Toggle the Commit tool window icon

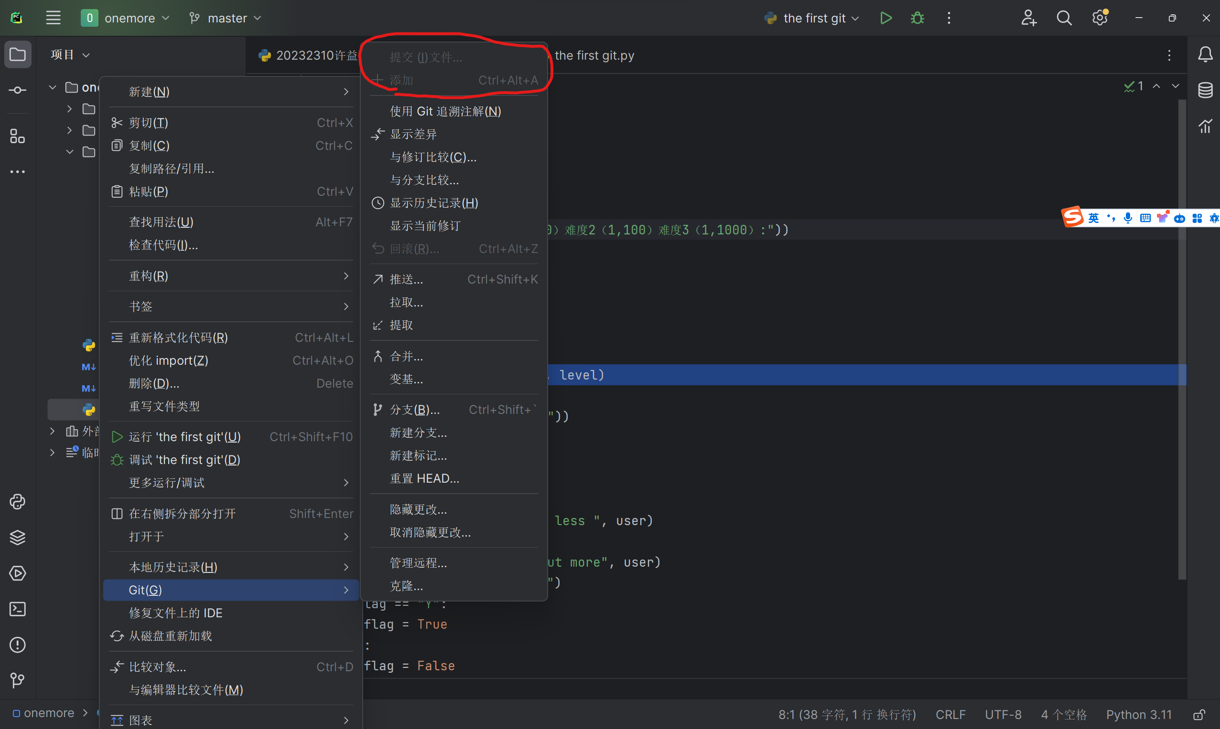(18, 90)
